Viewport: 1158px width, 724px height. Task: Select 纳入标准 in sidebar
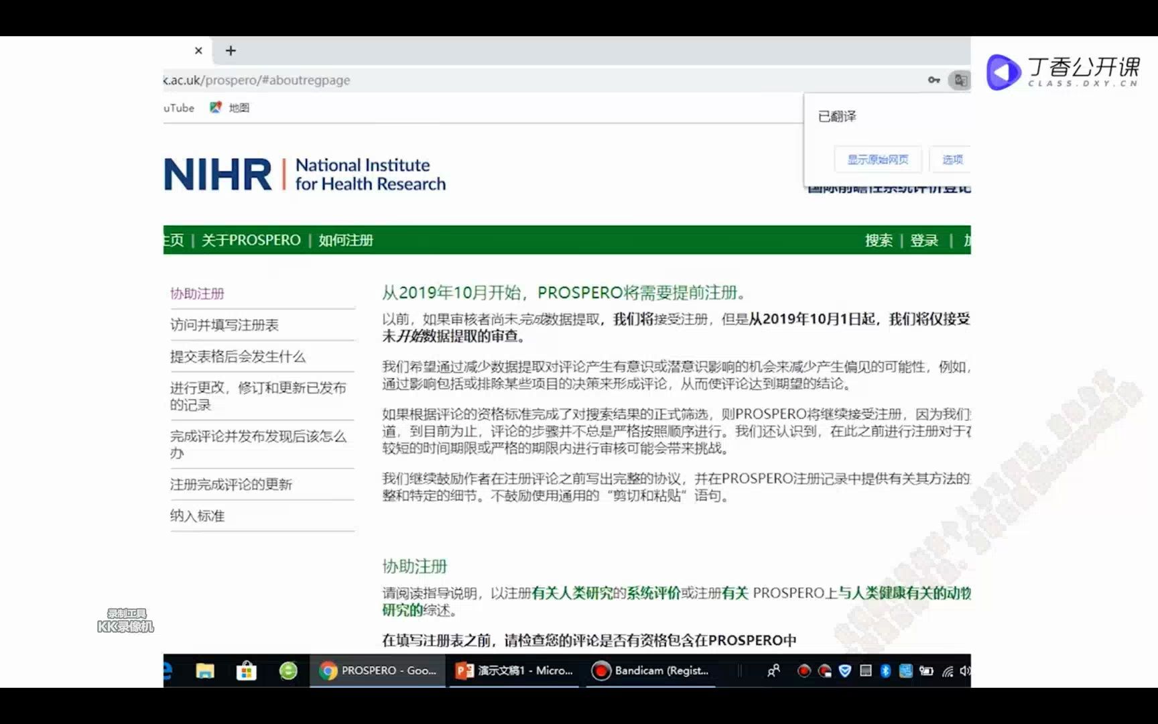click(197, 516)
